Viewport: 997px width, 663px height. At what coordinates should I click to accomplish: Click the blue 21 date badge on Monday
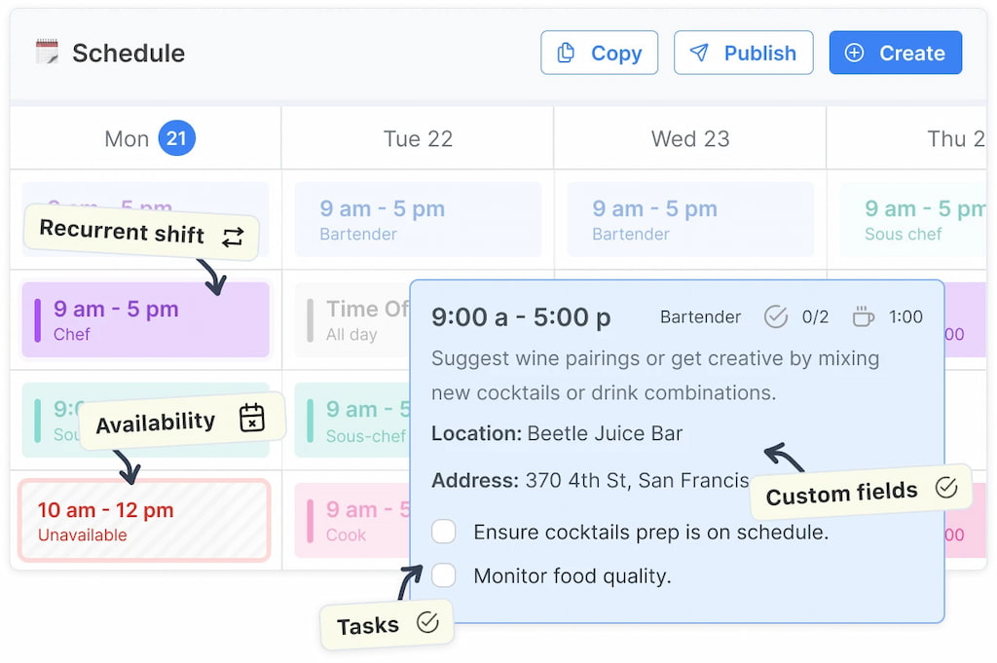pyautogui.click(x=176, y=138)
